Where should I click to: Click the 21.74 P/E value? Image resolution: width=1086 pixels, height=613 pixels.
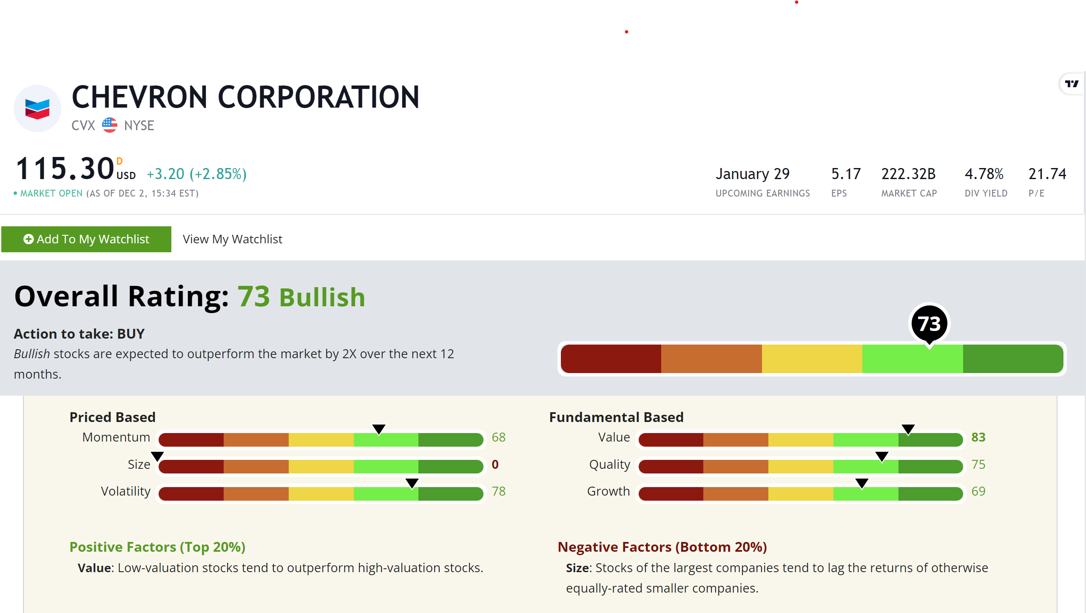(x=1047, y=174)
